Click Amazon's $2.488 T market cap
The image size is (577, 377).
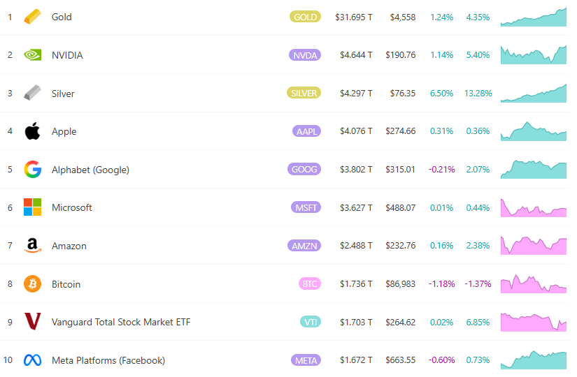click(356, 246)
